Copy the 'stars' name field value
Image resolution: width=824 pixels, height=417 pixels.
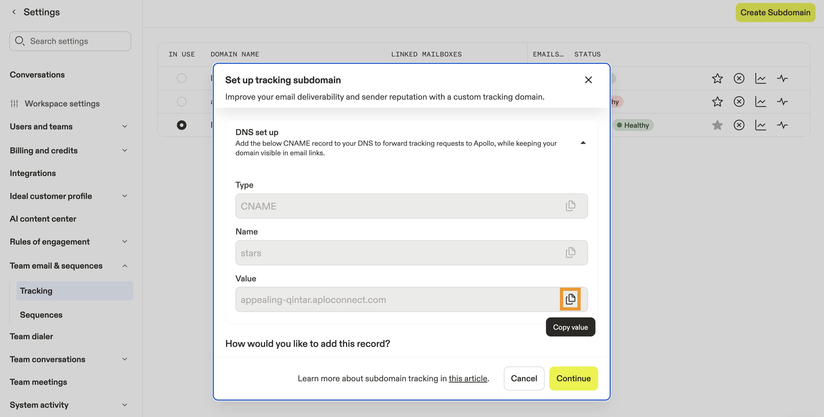tap(570, 252)
